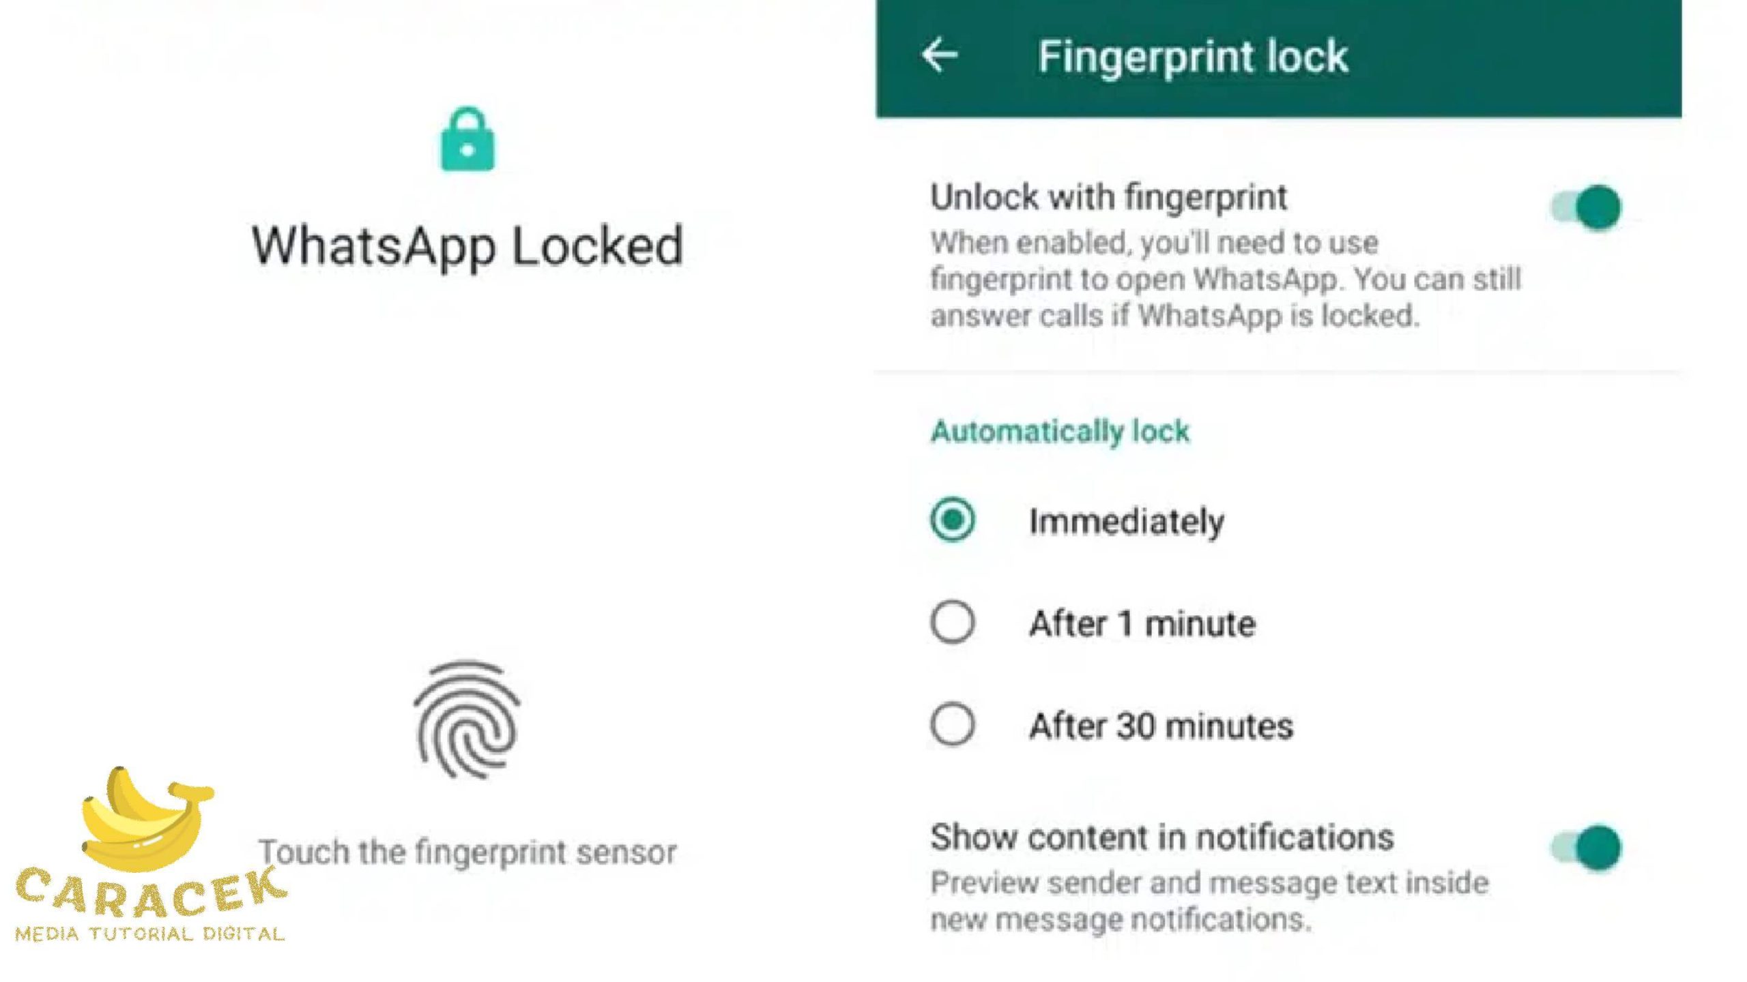1747x982 pixels.
Task: Select the After 1 minute radio button
Action: (952, 622)
